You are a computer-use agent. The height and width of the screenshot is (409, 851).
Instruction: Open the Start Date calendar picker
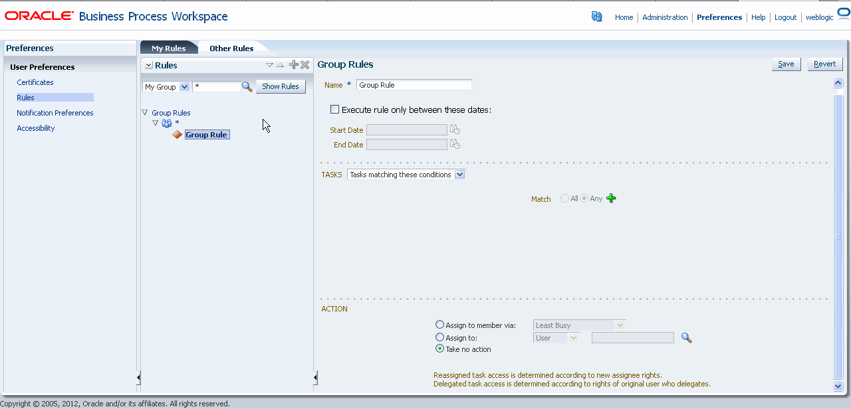pyautogui.click(x=455, y=129)
